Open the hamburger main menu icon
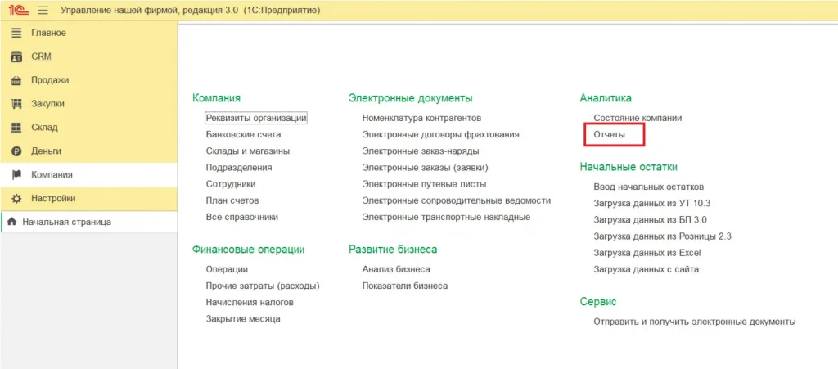The width and height of the screenshot is (838, 369). [x=43, y=10]
